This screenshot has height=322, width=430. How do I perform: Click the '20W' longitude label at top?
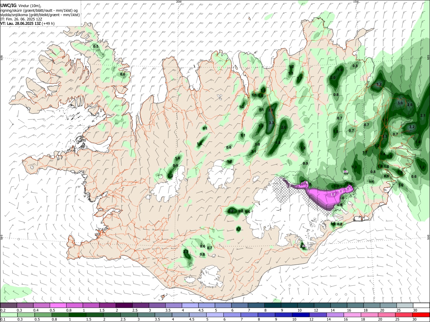pyautogui.click(x=179, y=2)
